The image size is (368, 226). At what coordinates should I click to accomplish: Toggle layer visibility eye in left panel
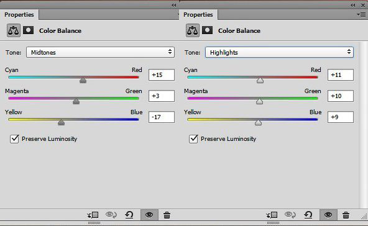click(149, 215)
